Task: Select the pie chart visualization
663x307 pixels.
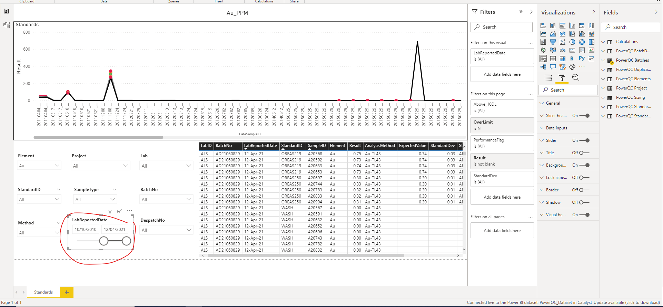Action: (572, 42)
